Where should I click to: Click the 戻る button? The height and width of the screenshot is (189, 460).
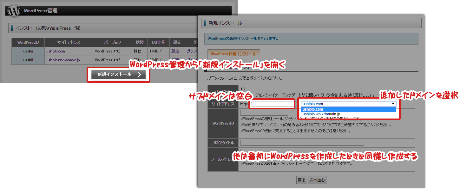[301, 180]
